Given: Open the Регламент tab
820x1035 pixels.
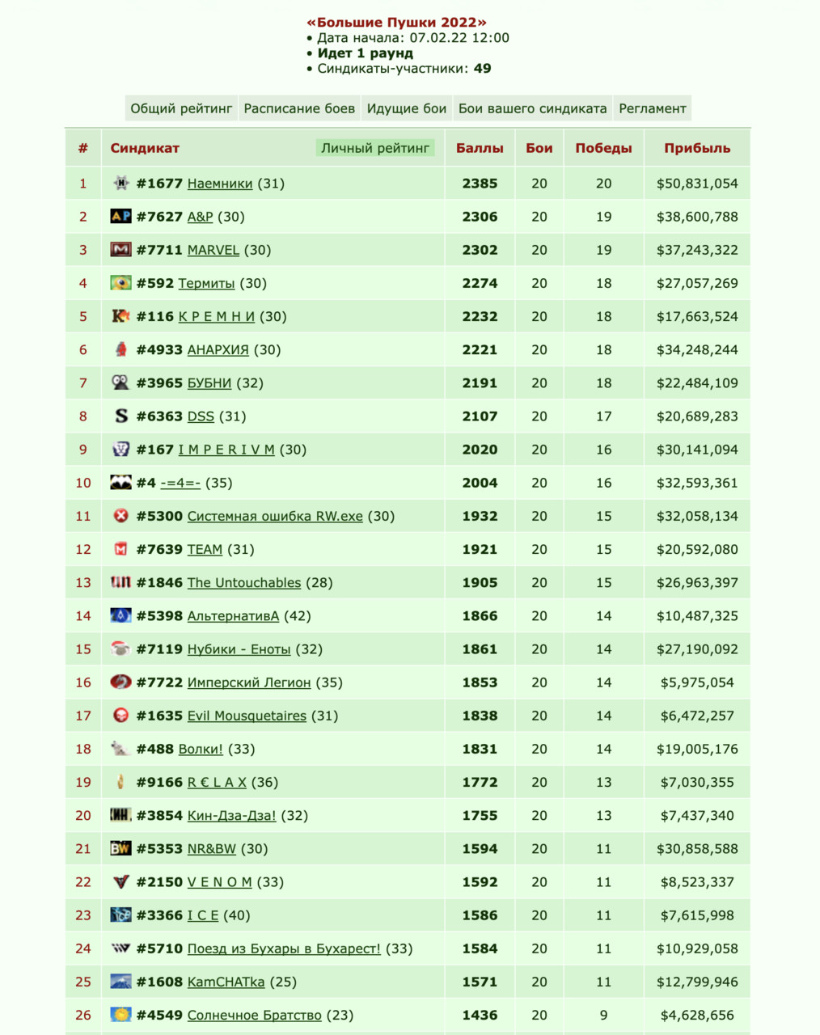Looking at the screenshot, I should (653, 108).
